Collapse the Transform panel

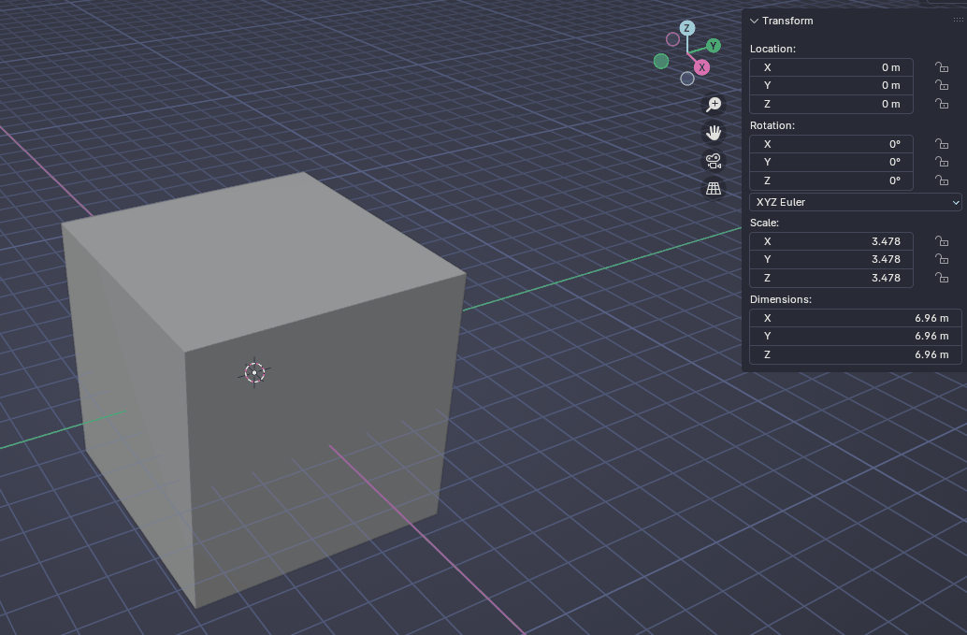[x=754, y=21]
